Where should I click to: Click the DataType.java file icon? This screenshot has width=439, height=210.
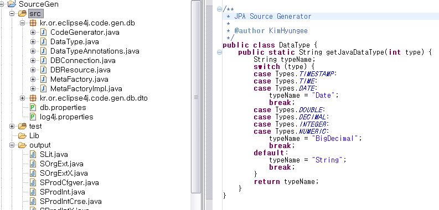click(x=43, y=41)
